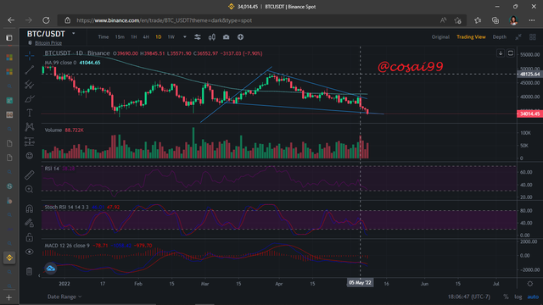
Task: Toggle percent scale mode
Action: coord(506,297)
